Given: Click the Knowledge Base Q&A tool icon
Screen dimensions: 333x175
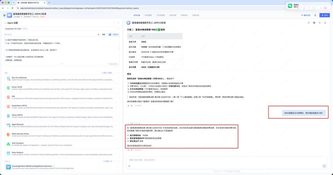Looking at the screenshot, I should coord(8,167).
